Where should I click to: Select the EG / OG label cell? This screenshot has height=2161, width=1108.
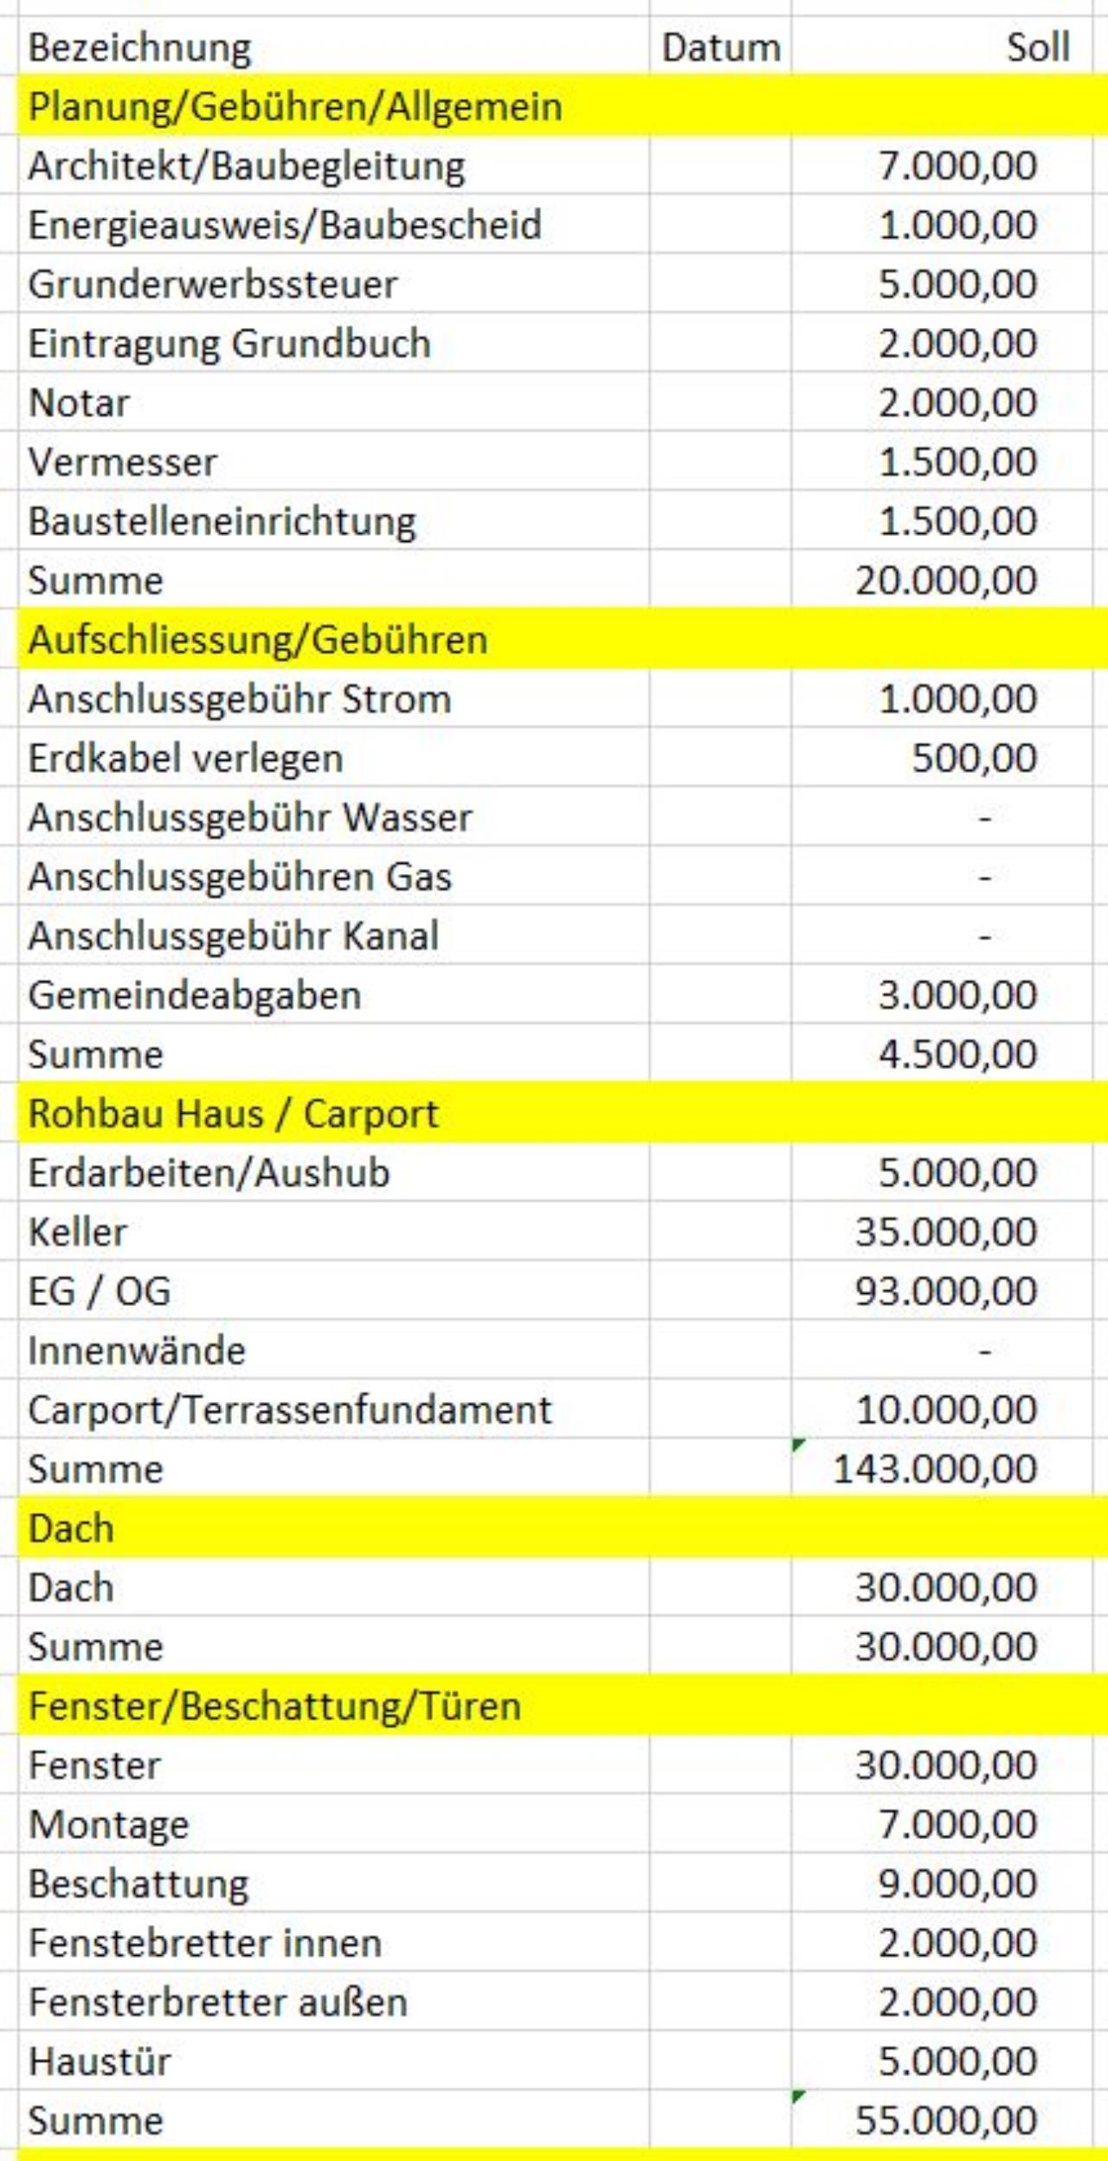(333, 1290)
